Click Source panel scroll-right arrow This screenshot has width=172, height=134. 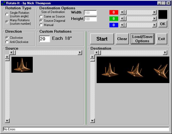pos(80,53)
